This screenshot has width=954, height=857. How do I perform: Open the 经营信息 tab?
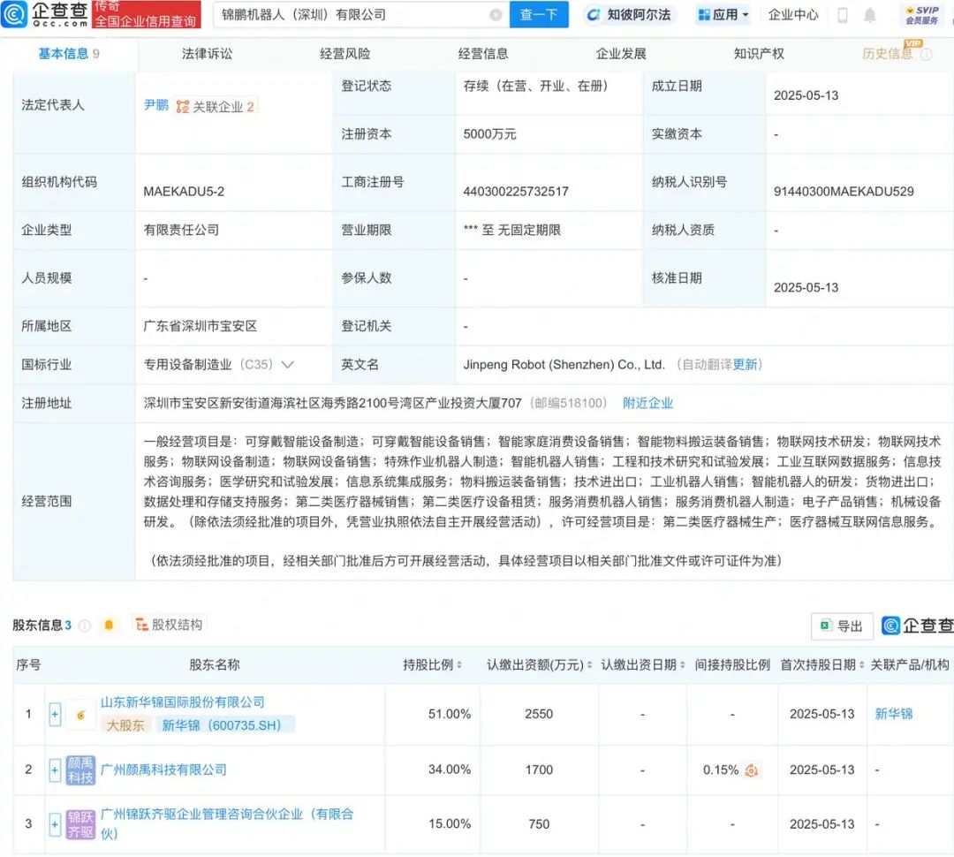click(483, 54)
